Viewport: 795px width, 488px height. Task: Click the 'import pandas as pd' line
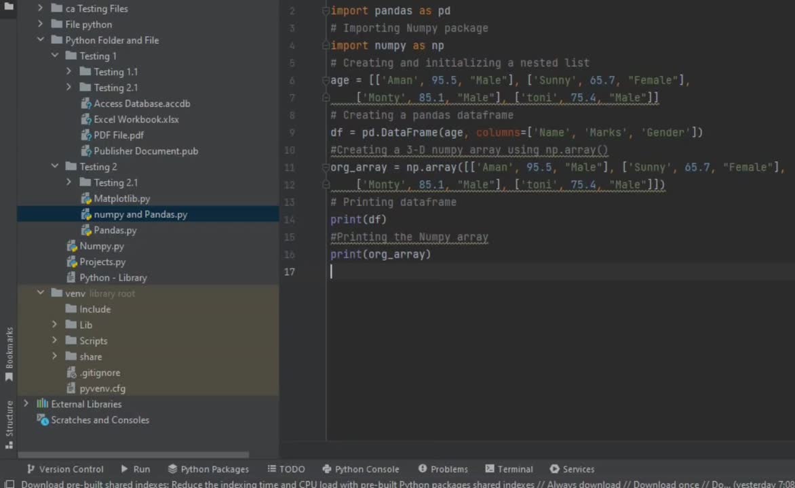tap(391, 11)
